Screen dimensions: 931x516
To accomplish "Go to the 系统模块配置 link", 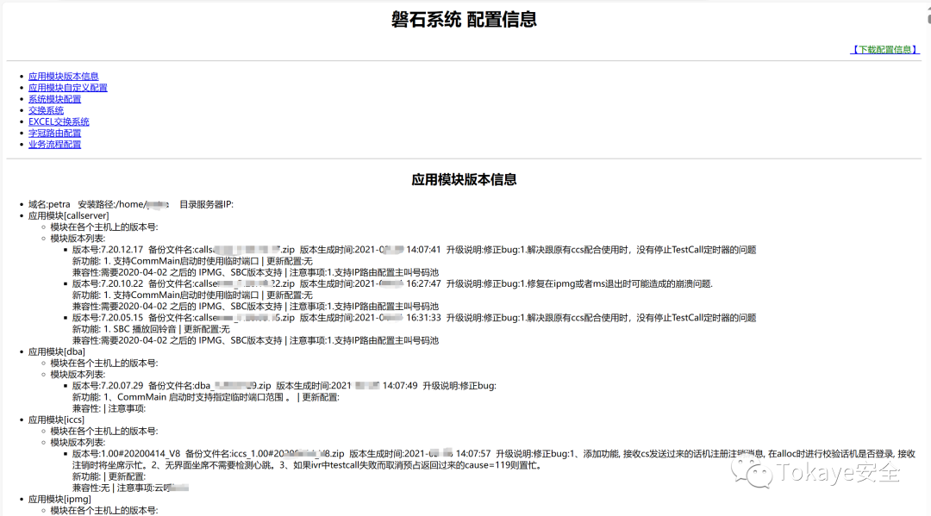I will click(54, 99).
